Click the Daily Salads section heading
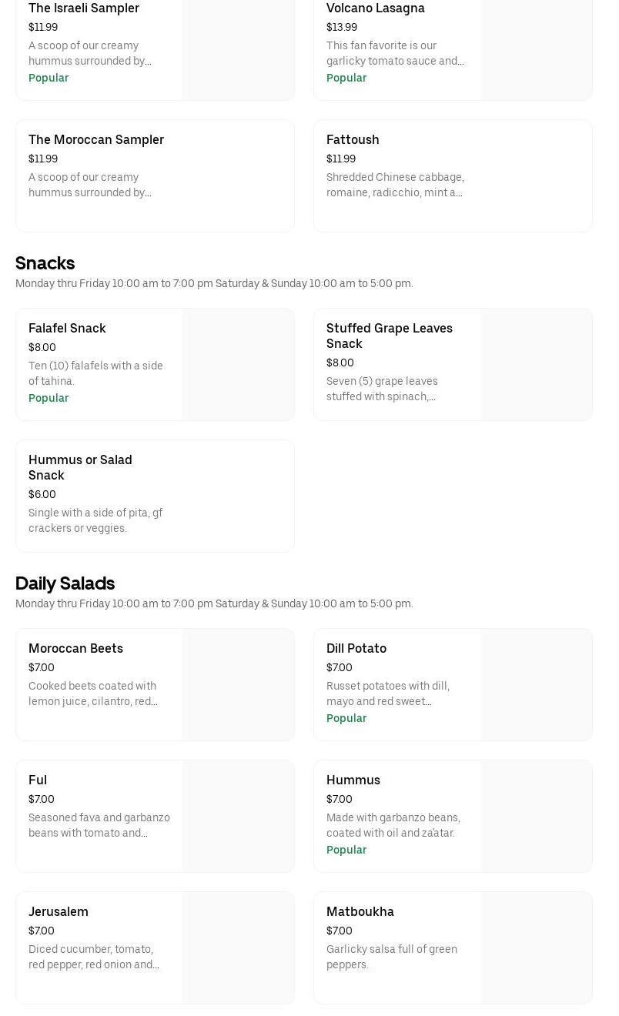619x1016 pixels. tap(65, 583)
